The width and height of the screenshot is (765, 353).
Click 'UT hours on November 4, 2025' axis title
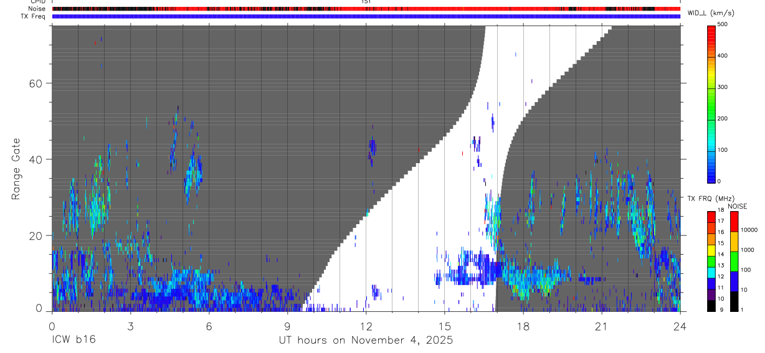coord(366,341)
